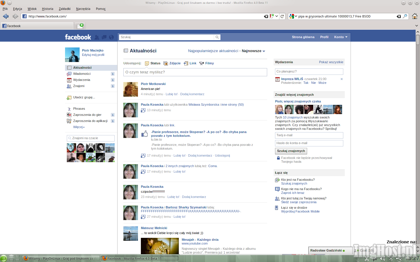Open a new tab with the plus icon
Screen dimensions: 420x262
pyautogui.click(x=80, y=26)
